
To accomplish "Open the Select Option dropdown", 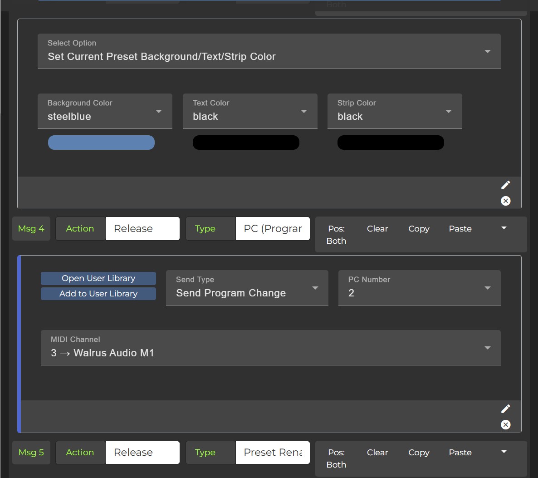I will tap(269, 51).
